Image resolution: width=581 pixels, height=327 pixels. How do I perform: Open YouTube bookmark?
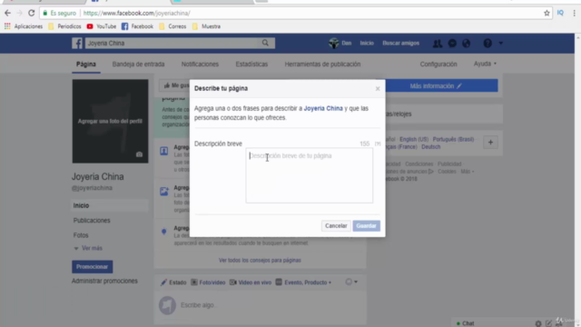pos(101,26)
